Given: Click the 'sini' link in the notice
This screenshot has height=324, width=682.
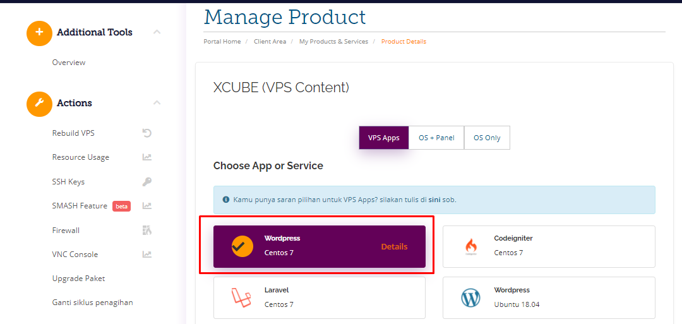Looking at the screenshot, I should click(x=433, y=200).
